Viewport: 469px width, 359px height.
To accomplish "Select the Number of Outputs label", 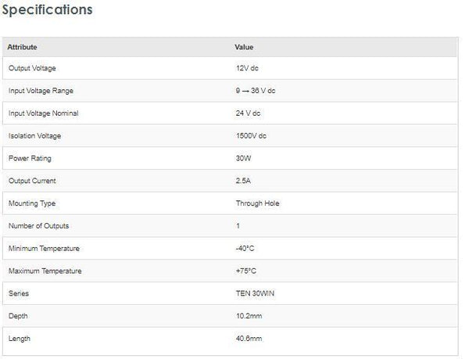I will pyautogui.click(x=38, y=226).
